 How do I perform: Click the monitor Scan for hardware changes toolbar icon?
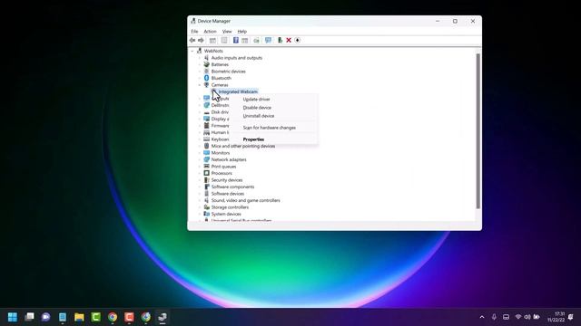click(x=268, y=40)
